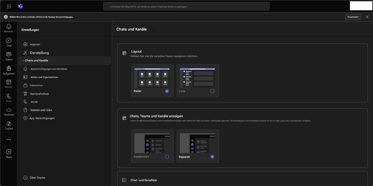Focus the search box at the top
Viewport: 373px width, 186px height.
[x=186, y=7]
